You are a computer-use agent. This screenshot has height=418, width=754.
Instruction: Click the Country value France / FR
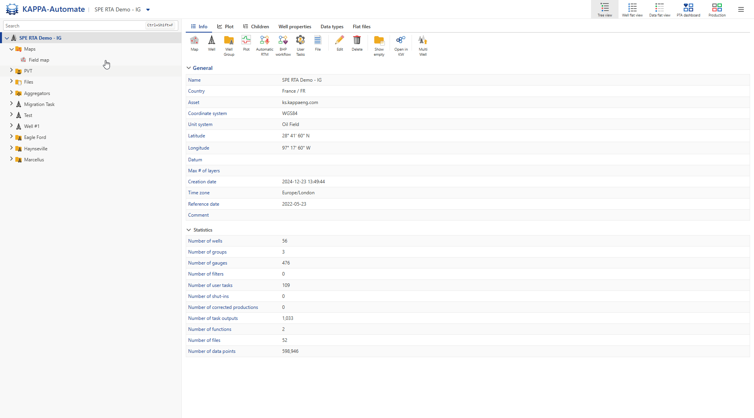pyautogui.click(x=294, y=91)
